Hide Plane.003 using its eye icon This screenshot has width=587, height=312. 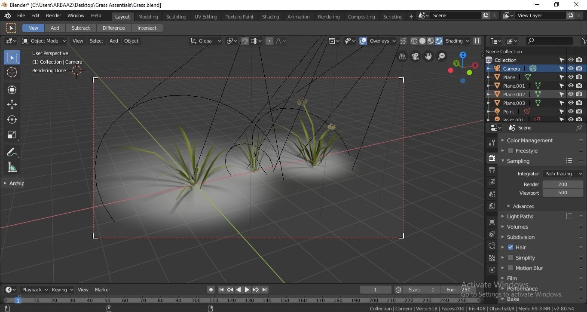point(571,103)
